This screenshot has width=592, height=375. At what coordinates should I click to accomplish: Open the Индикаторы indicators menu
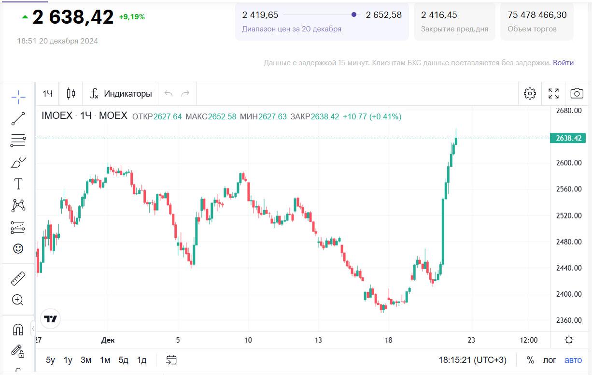(x=121, y=94)
